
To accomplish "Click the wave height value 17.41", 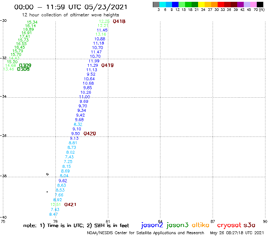I will tap(25, 37).
